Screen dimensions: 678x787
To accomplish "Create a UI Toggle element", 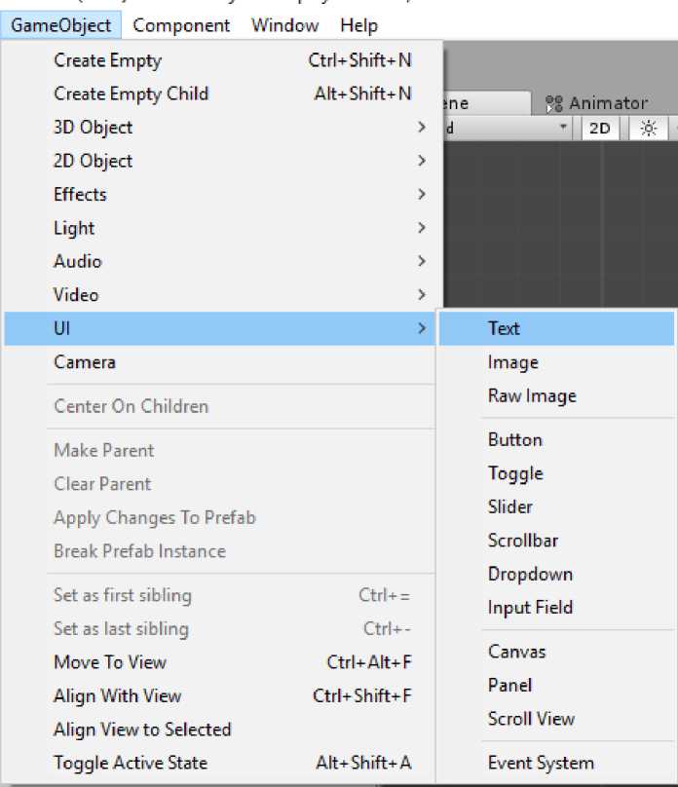I will tap(515, 473).
